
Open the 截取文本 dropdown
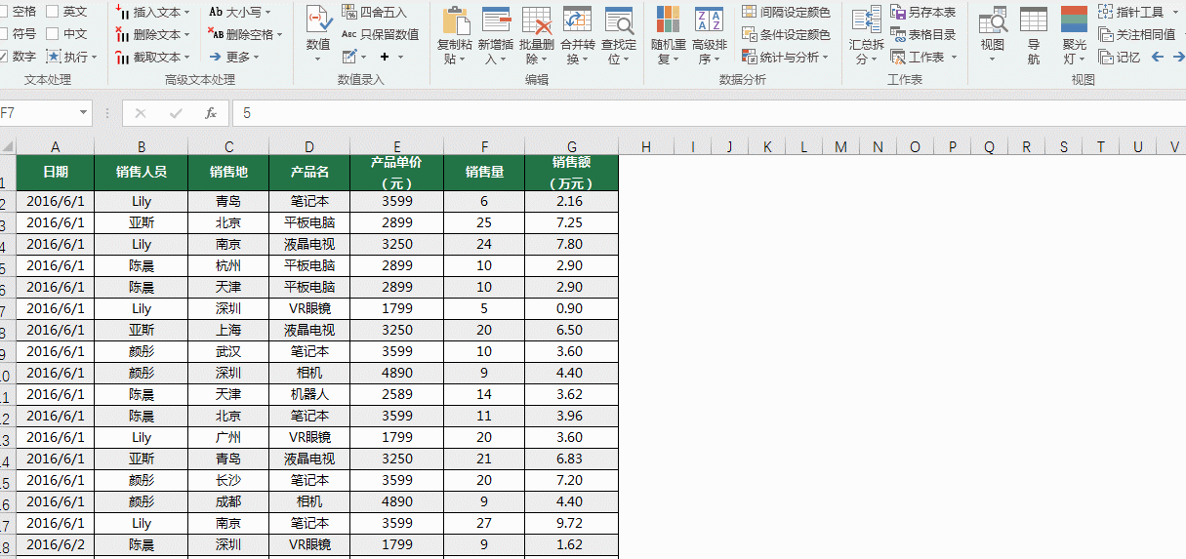tap(152, 57)
